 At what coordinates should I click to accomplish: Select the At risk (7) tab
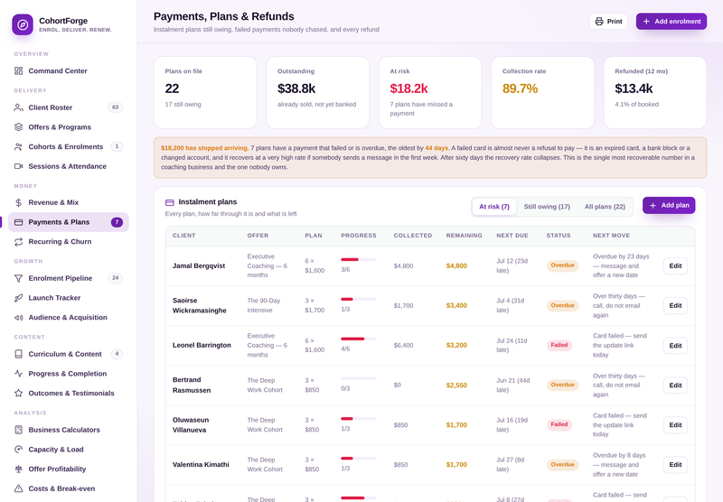point(494,207)
